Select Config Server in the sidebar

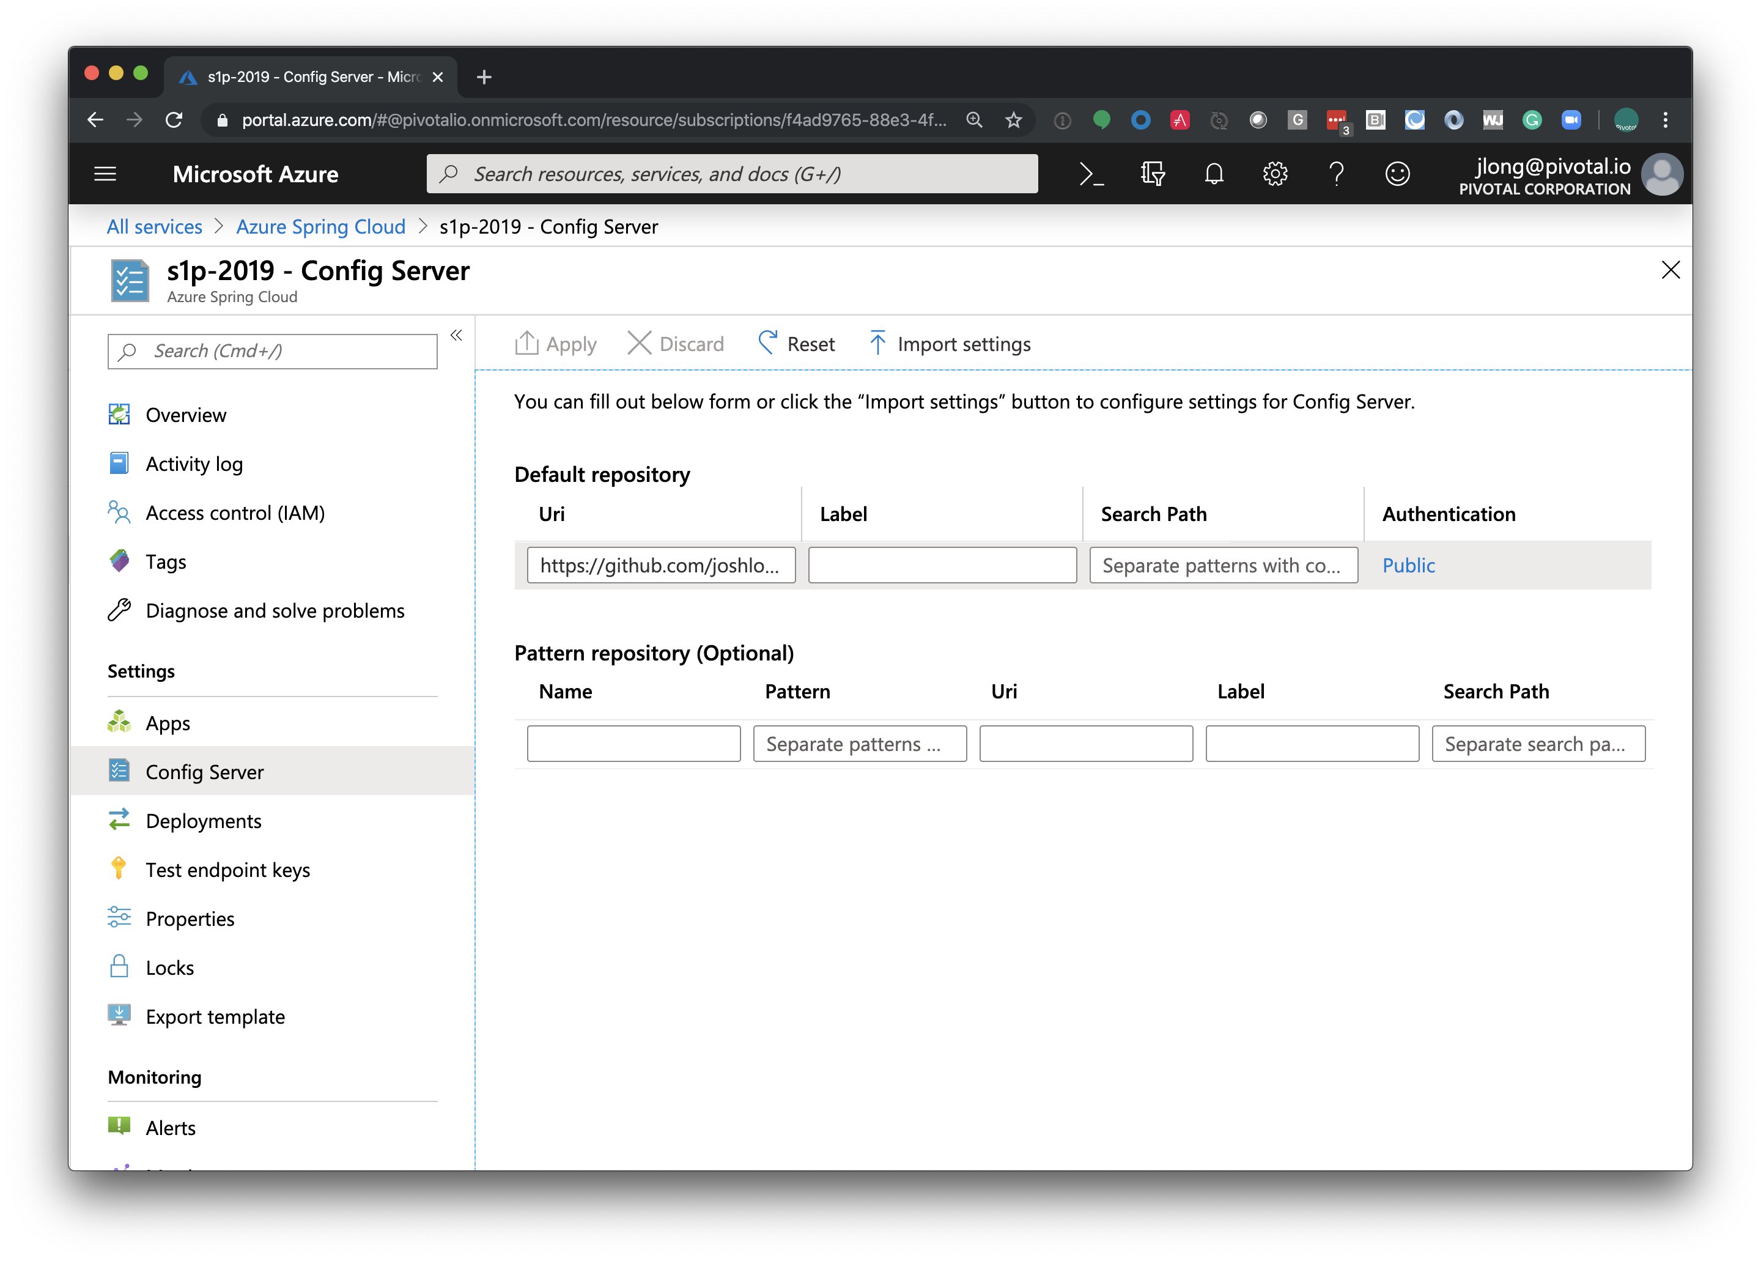pyautogui.click(x=271, y=771)
